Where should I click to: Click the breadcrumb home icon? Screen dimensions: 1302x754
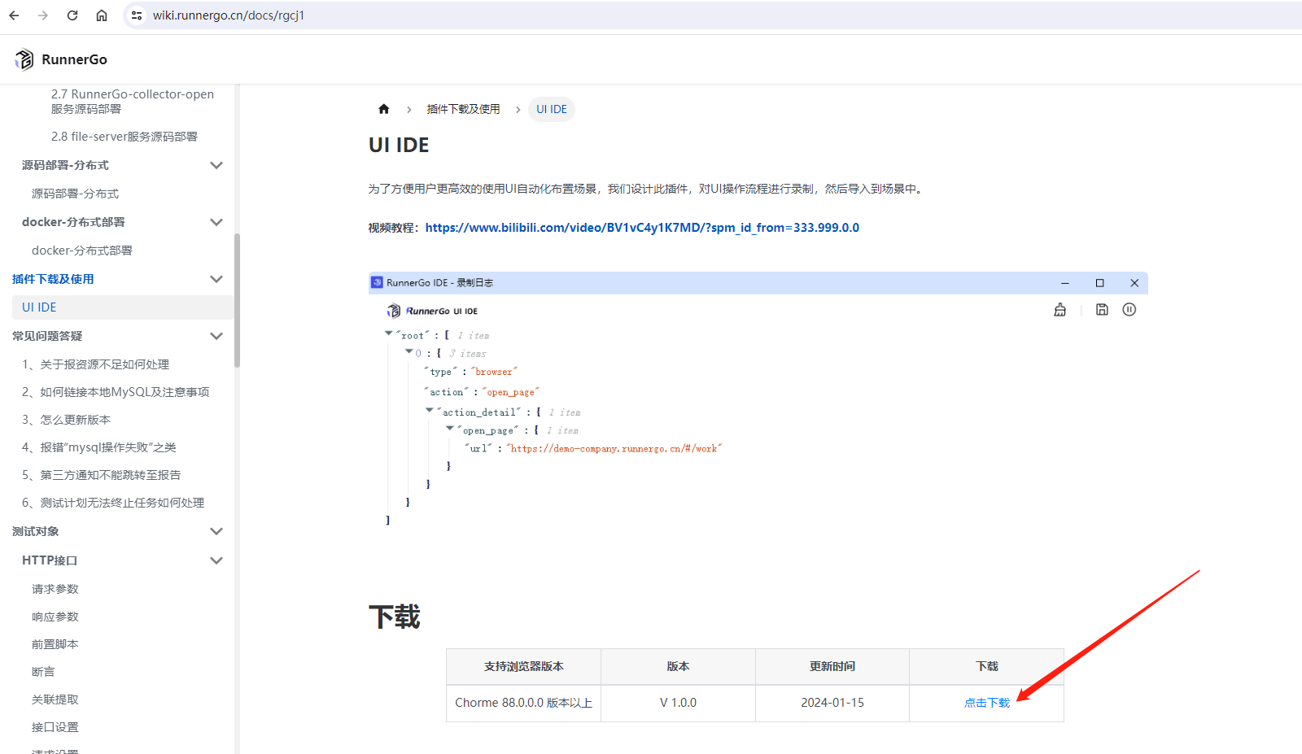click(384, 109)
